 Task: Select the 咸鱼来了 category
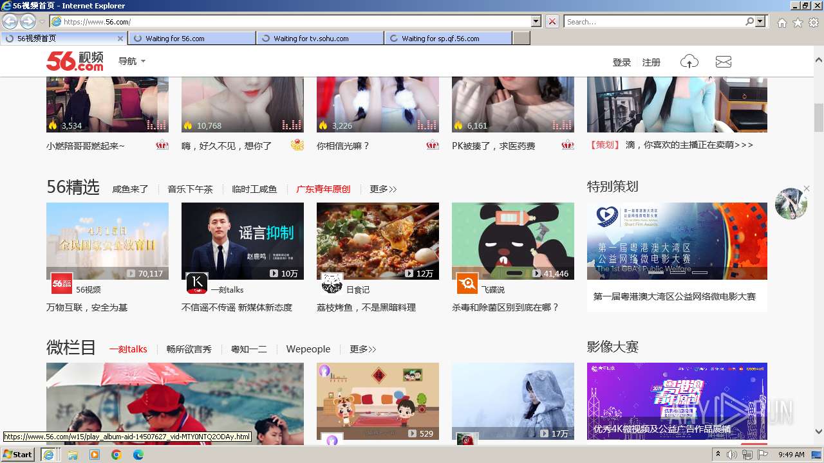coord(130,189)
